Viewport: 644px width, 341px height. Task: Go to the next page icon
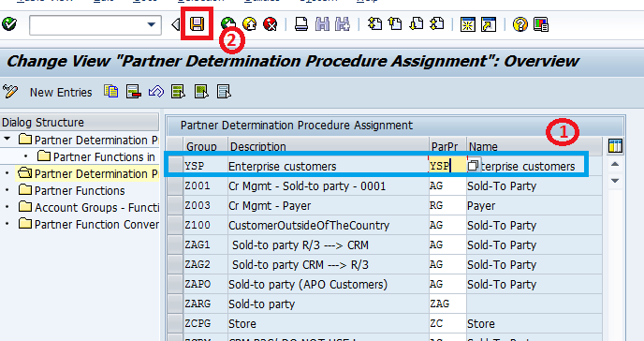416,24
